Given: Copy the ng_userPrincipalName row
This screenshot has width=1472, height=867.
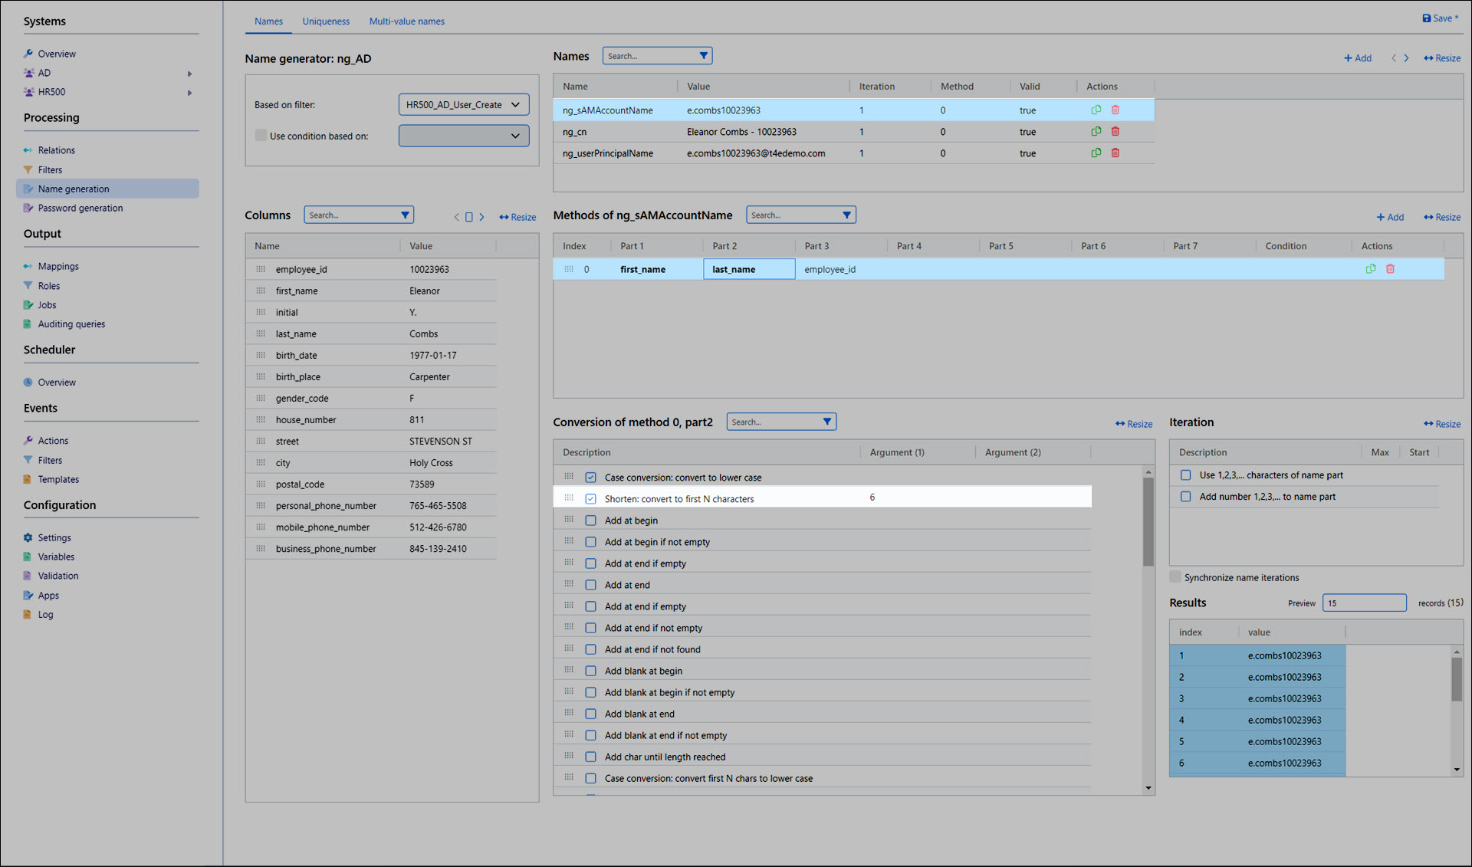Looking at the screenshot, I should (1096, 153).
